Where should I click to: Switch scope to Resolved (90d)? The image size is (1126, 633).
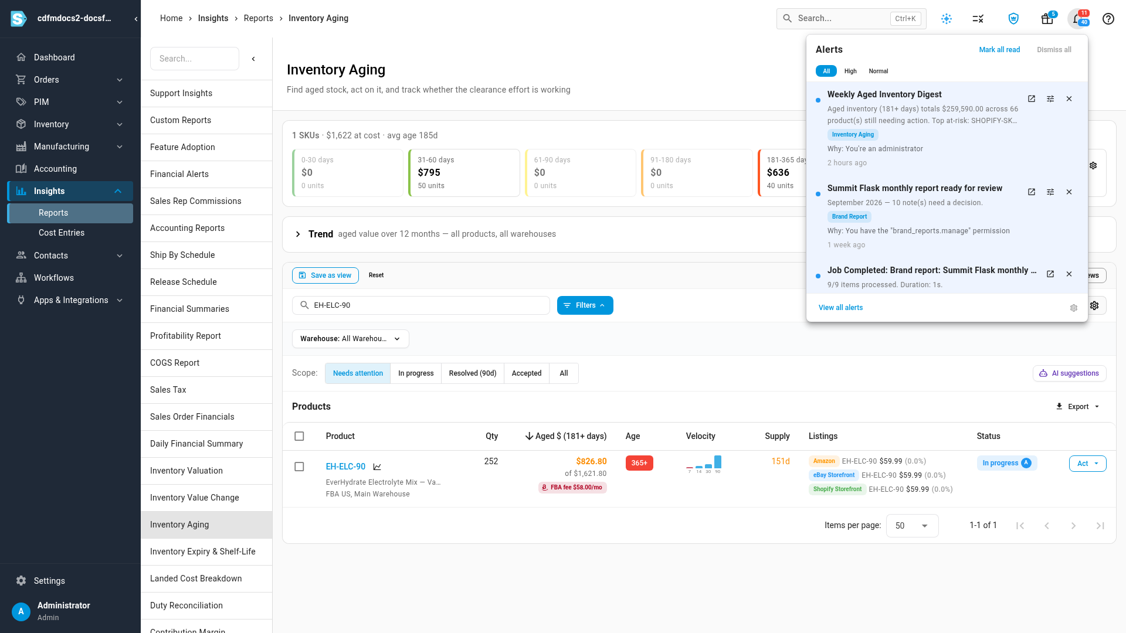[x=473, y=373]
